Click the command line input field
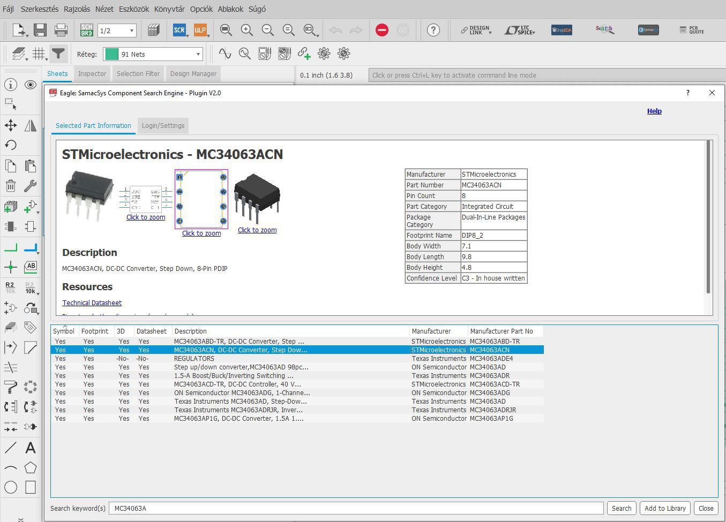The height and width of the screenshot is (522, 726). [x=546, y=75]
